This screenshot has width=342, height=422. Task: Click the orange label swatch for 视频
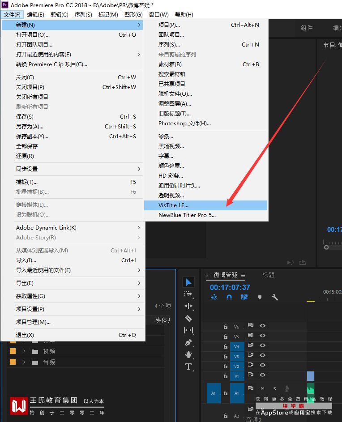pyautogui.click(x=13, y=351)
